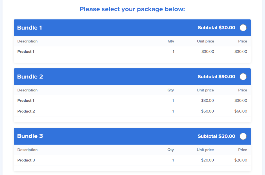The image size is (265, 175).
Task: Click Product 1 name in Bundle 1
Action: tap(26, 51)
